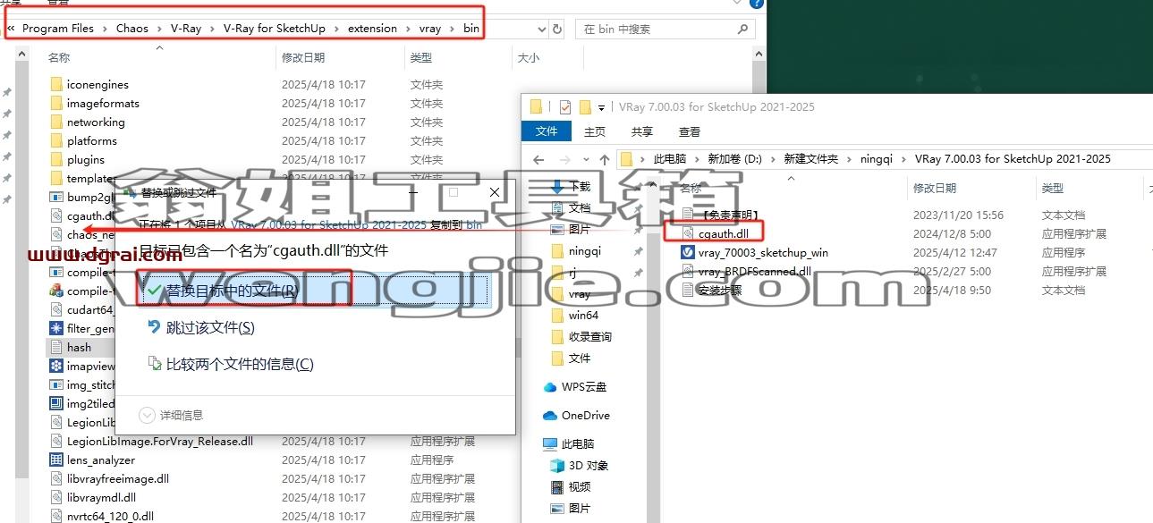Open 文档 in the navigation pane
Viewport: 1153px width, 523px height.
click(580, 208)
